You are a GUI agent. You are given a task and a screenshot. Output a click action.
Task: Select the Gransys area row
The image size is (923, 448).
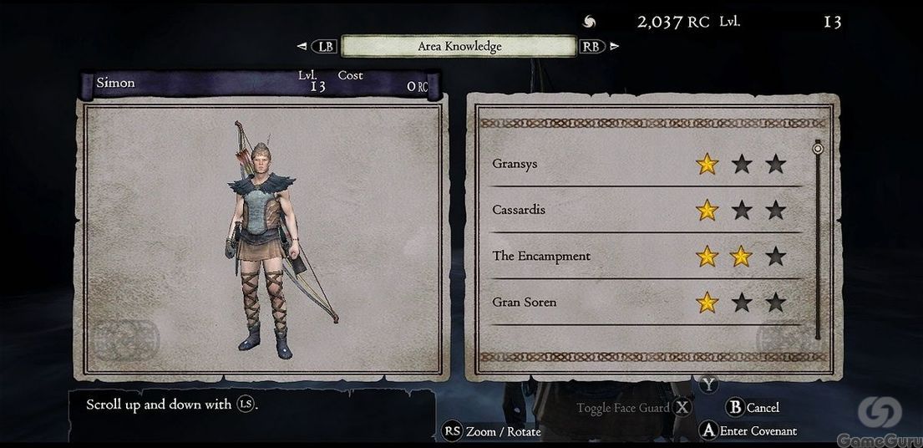coord(646,164)
